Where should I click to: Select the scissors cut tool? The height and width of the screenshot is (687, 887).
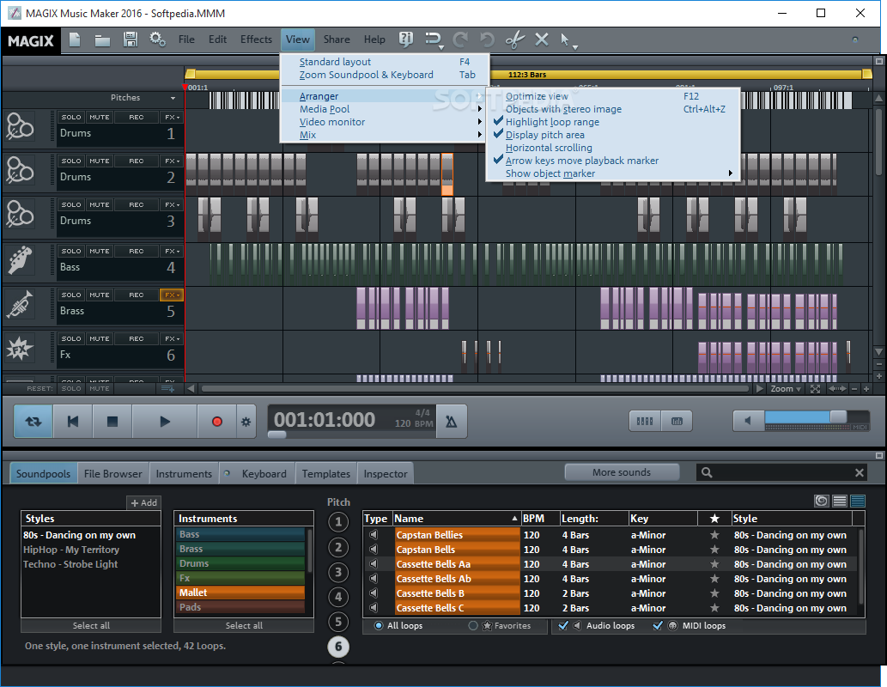(515, 40)
